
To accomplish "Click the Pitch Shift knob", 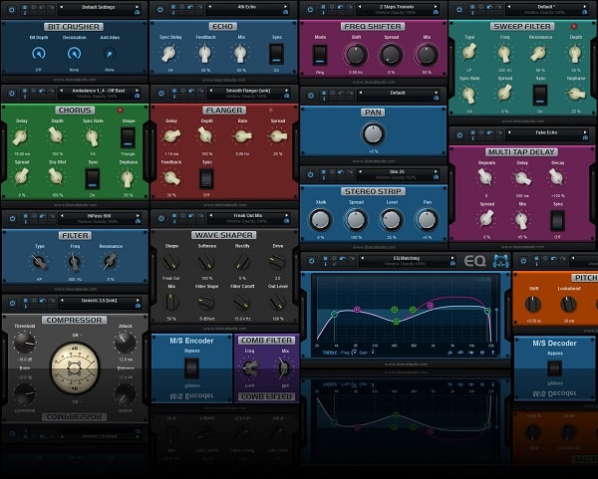I will [533, 305].
